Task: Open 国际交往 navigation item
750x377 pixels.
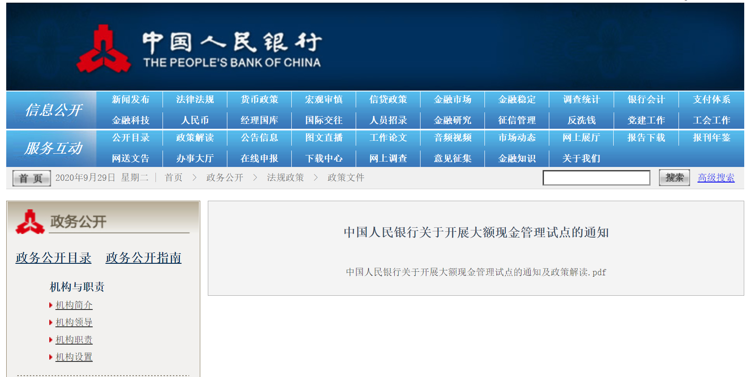Action: click(x=324, y=120)
